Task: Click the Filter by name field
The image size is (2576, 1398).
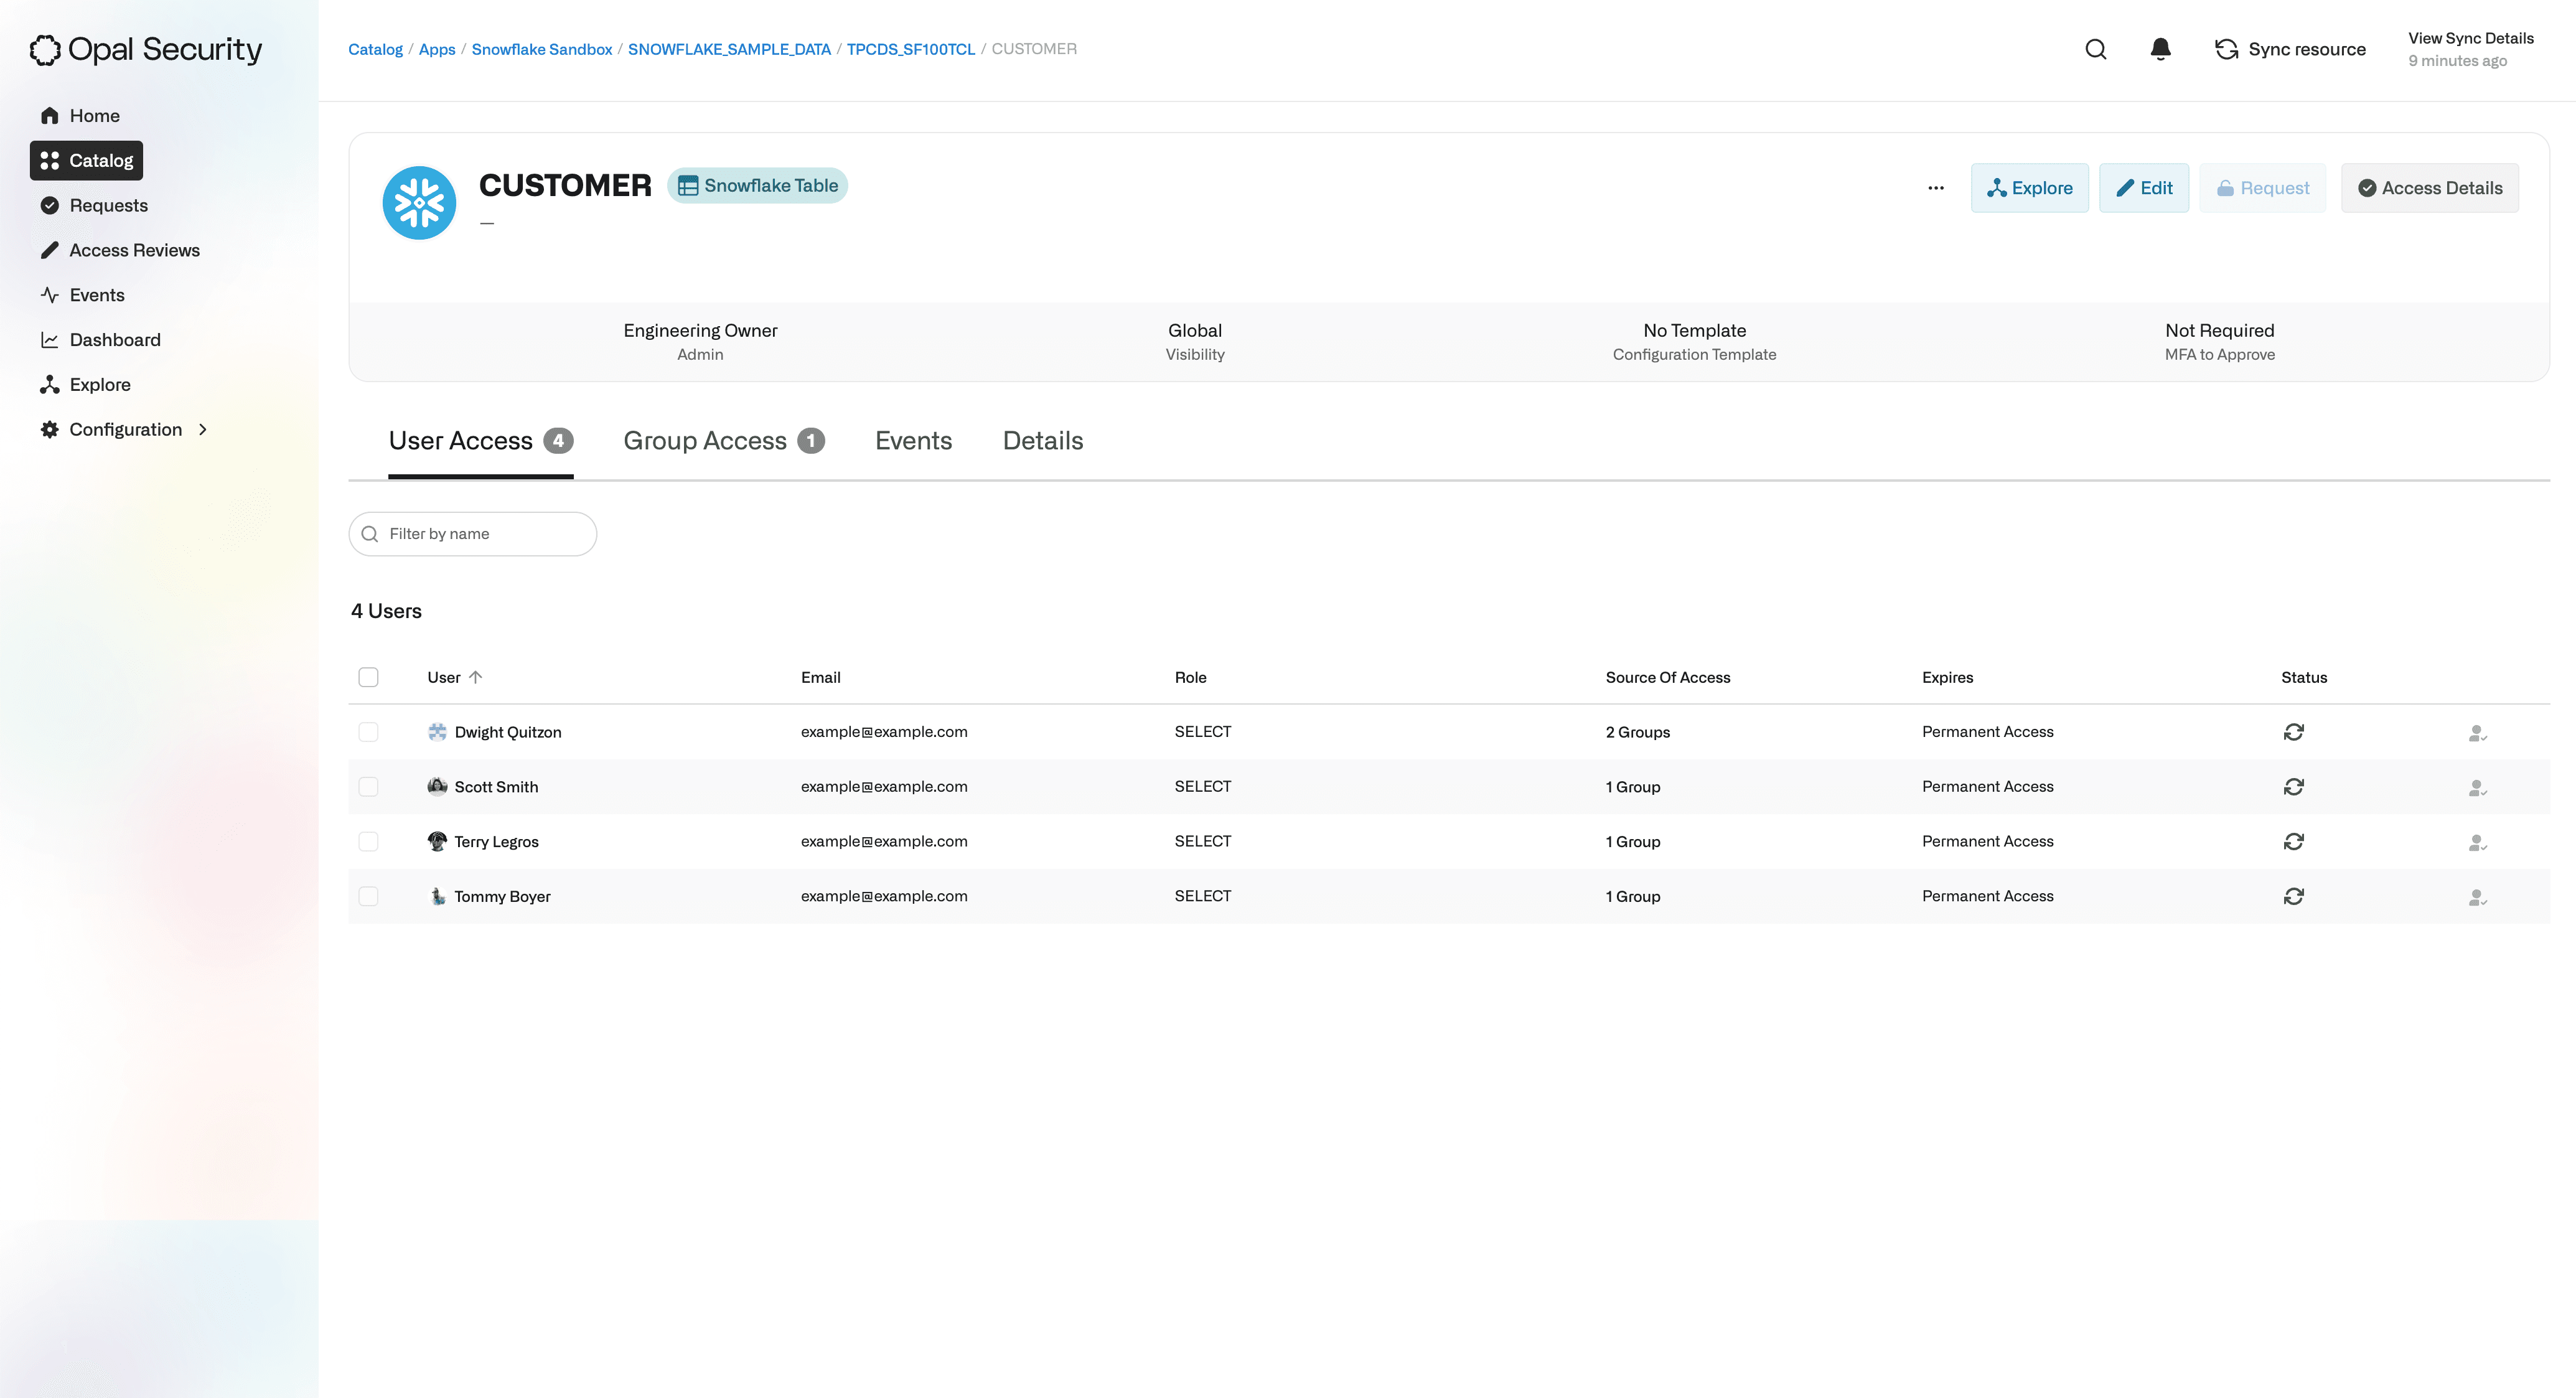Action: tap(472, 534)
